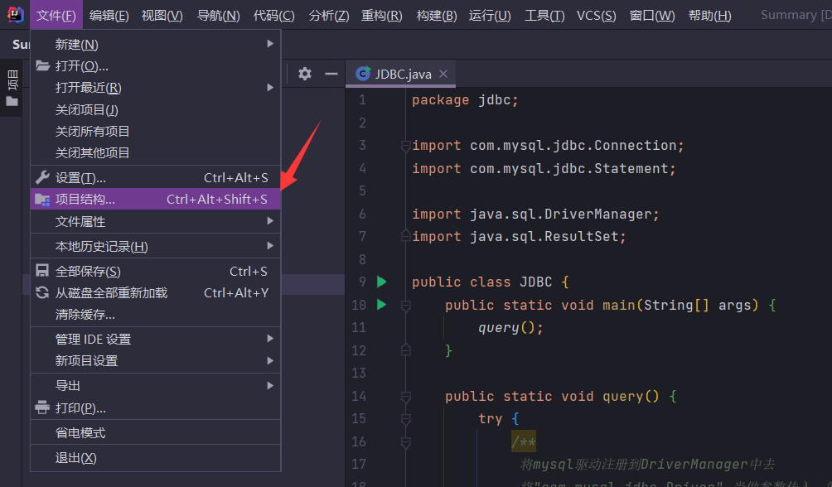Collapse main method fold marker at line 10
Screen dimensions: 832x487
point(405,306)
